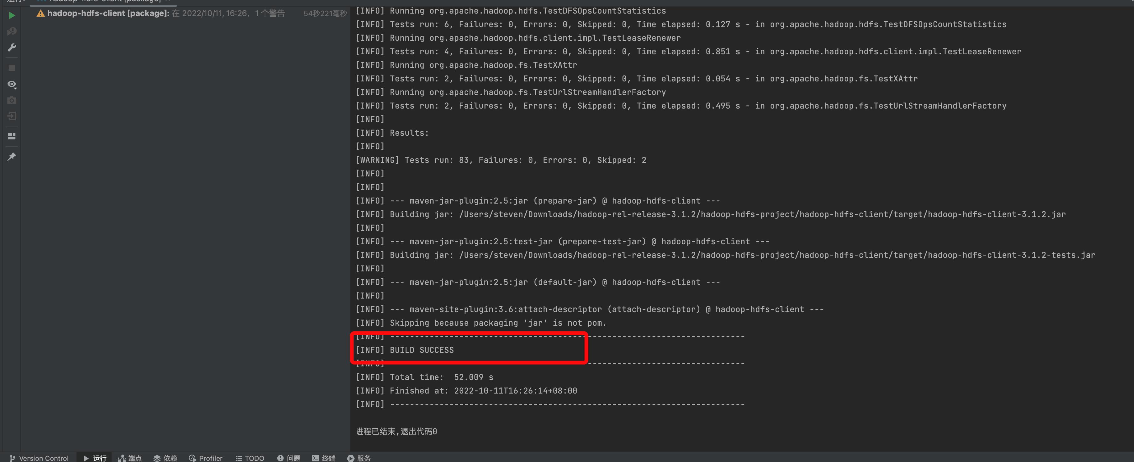Click the exit arrow icon in sidebar

pyautogui.click(x=12, y=116)
